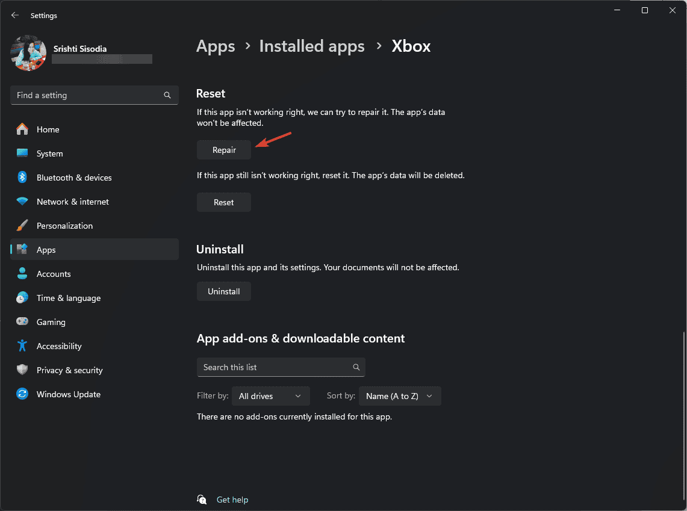Click the Gaming controller icon

(22, 322)
